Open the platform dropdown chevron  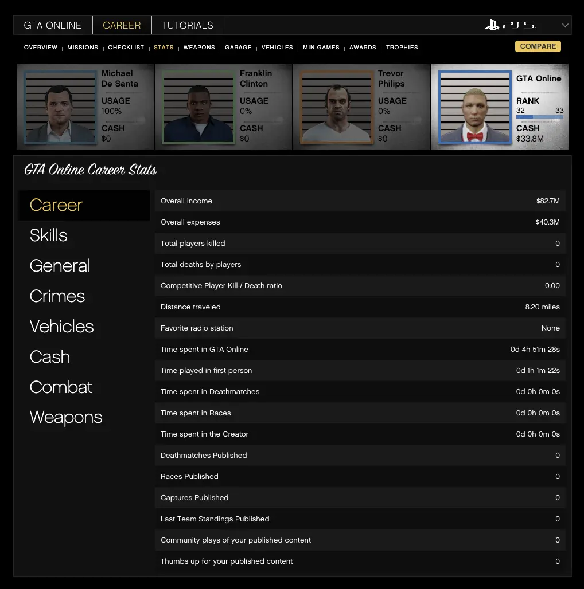click(565, 25)
